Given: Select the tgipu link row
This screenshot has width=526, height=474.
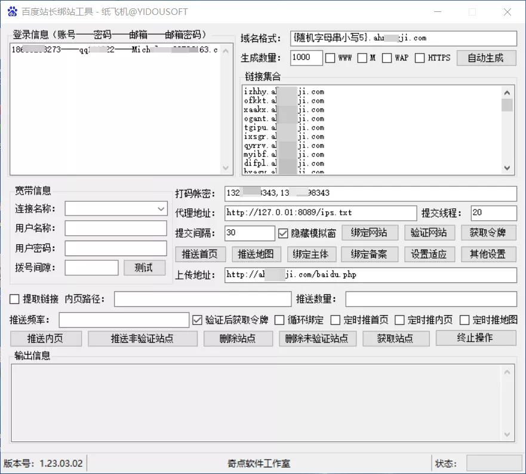Looking at the screenshot, I should pyautogui.click(x=284, y=128).
